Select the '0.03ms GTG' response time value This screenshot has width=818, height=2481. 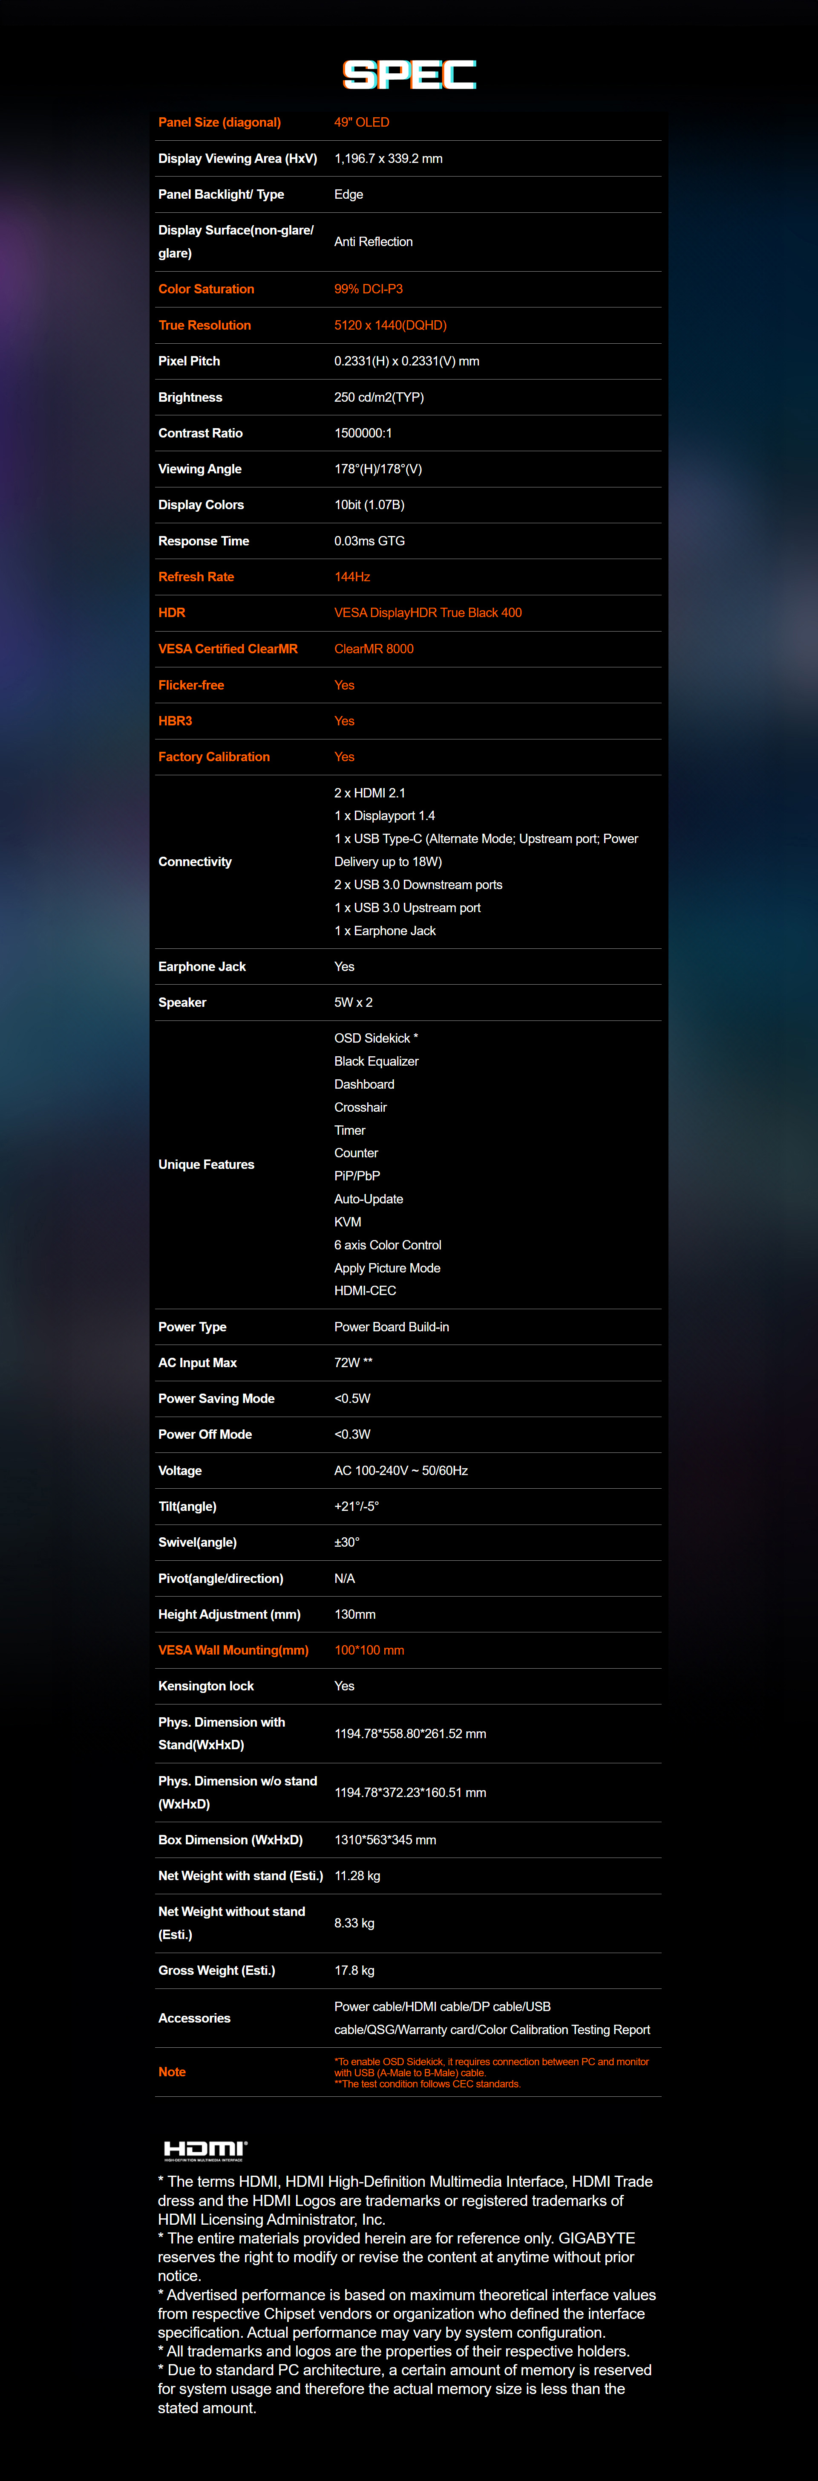pos(369,541)
